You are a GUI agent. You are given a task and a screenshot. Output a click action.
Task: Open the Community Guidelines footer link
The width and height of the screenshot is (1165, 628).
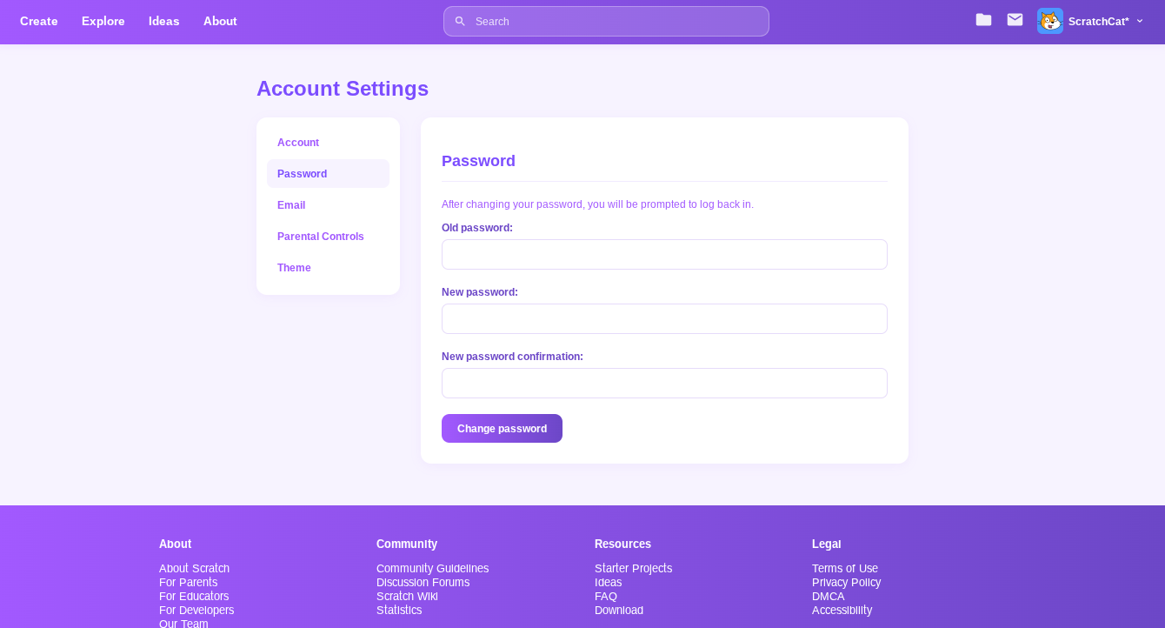click(x=432, y=569)
